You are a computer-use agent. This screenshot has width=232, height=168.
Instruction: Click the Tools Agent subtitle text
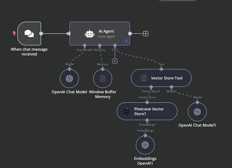(106, 37)
